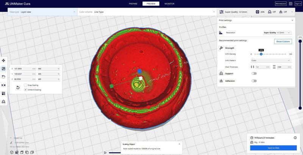Viewport: 303px width, 155px height.
Task: Close the Scaling Object notification
Action: pos(179,144)
